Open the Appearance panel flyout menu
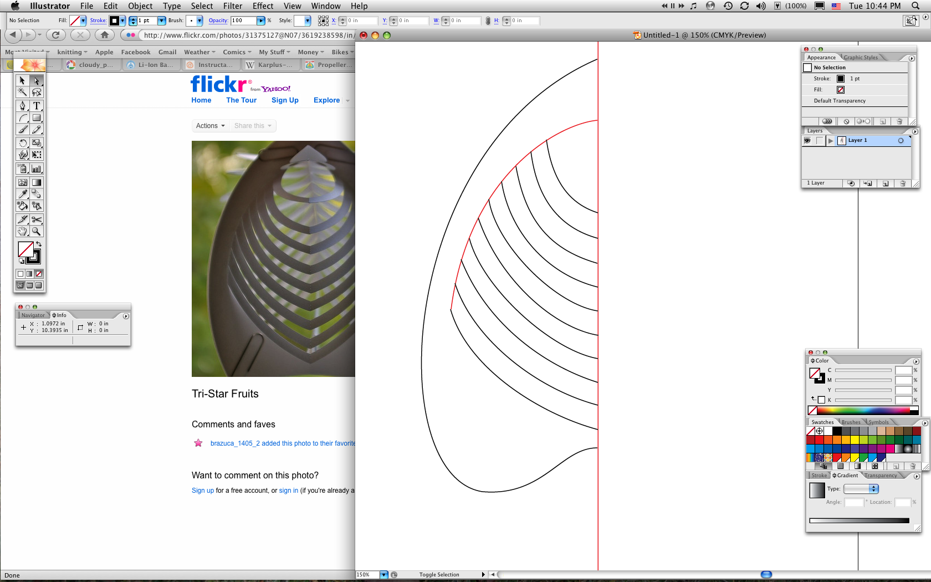 click(x=912, y=58)
